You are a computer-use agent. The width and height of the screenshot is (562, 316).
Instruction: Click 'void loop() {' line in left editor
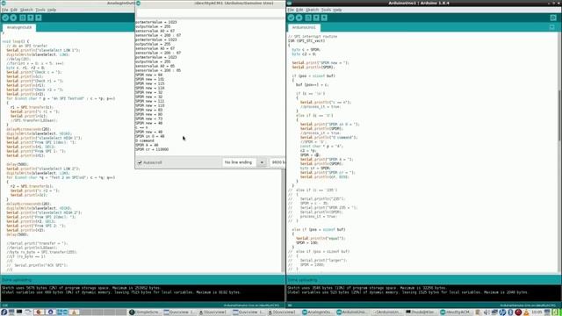tap(16, 41)
